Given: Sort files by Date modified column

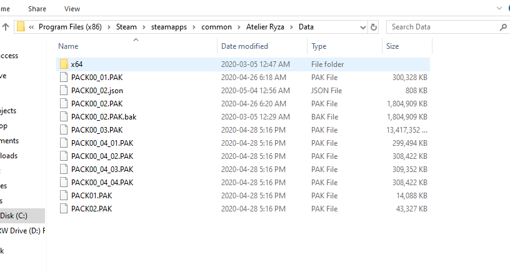Looking at the screenshot, I should tap(244, 46).
